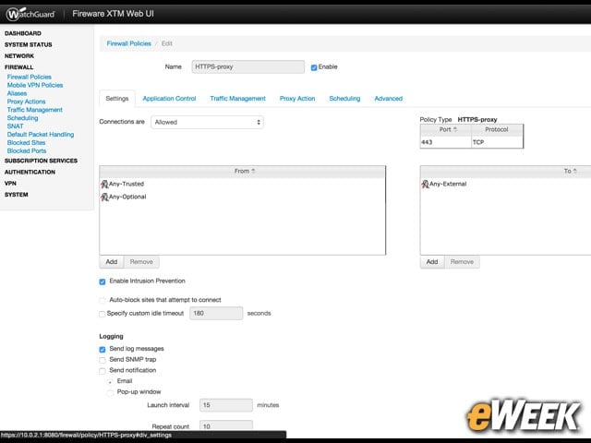Enable Send notification checkbox
591x443 pixels.
click(103, 371)
